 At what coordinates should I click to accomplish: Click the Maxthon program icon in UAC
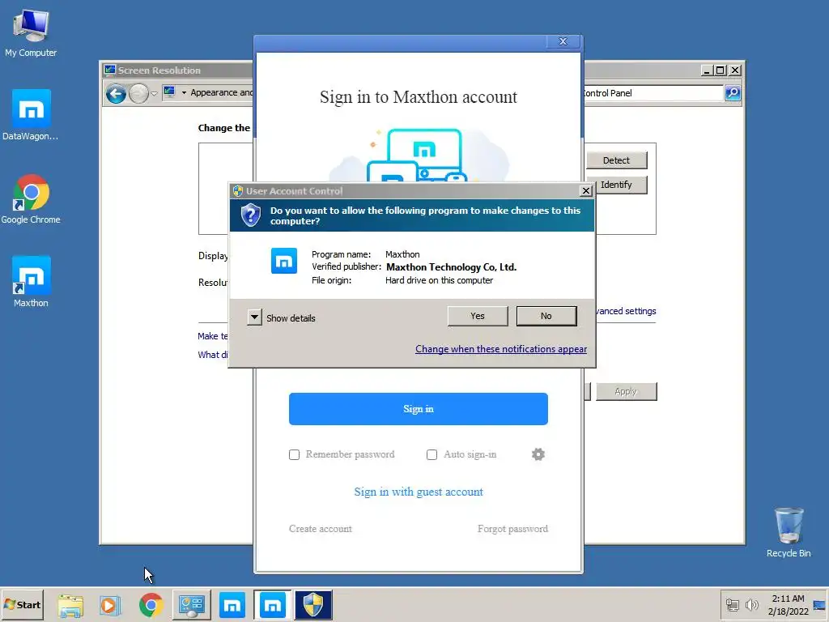284,261
